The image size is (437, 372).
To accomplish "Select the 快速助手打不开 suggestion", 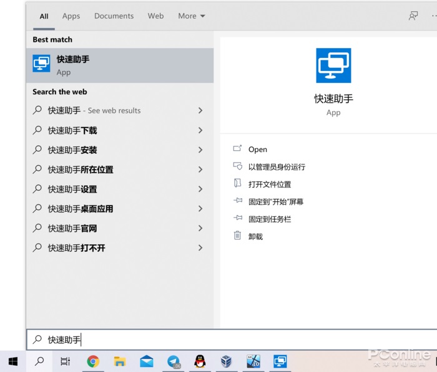I will click(120, 248).
